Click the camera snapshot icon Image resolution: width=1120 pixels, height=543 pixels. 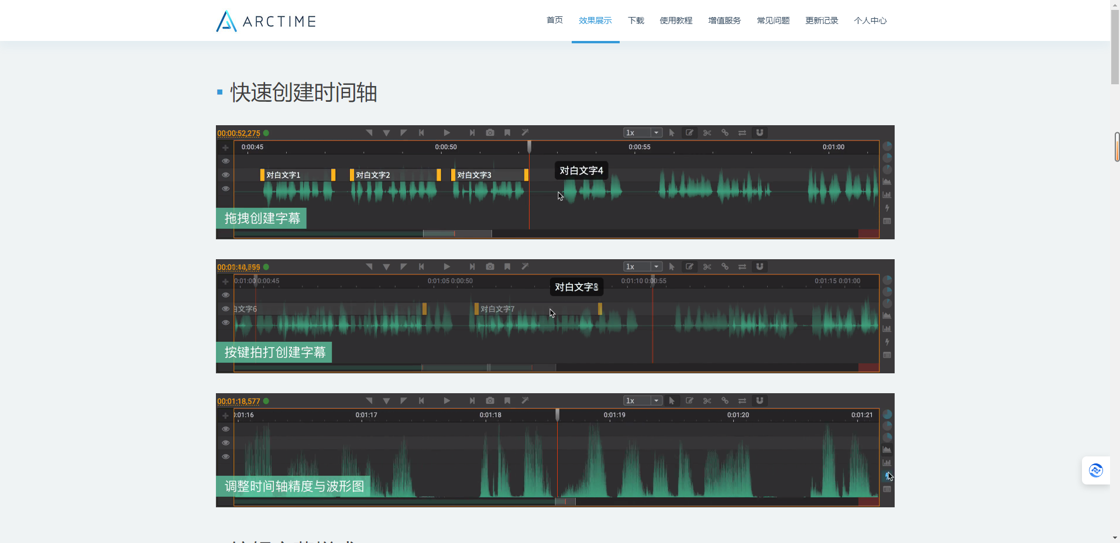point(490,133)
